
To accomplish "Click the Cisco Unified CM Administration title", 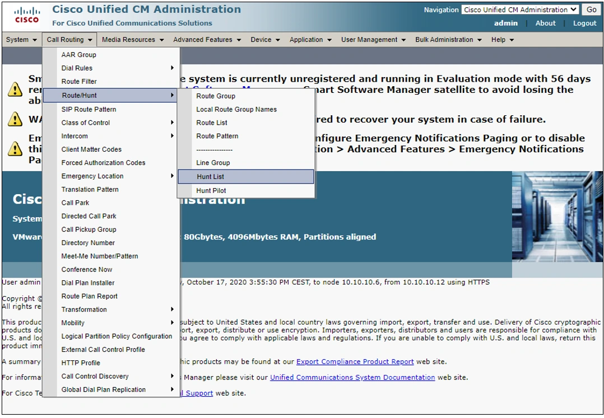I will (146, 9).
